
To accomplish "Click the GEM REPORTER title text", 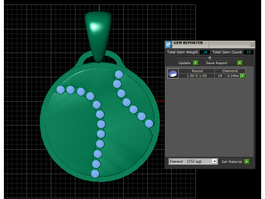I will click(188, 43).
